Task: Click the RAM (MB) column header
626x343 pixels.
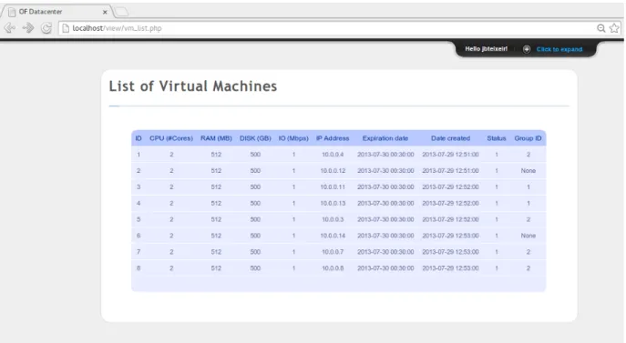Action: (216, 138)
